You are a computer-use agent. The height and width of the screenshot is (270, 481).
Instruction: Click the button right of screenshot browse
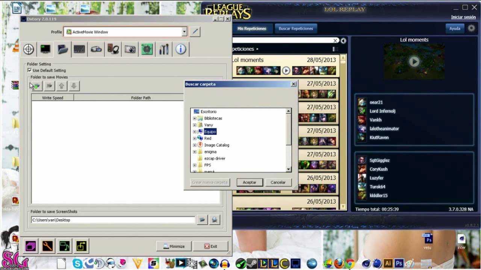[x=215, y=220]
